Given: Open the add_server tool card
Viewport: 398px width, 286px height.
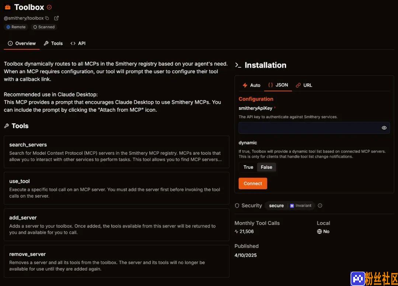Looking at the screenshot, I should pos(116,225).
